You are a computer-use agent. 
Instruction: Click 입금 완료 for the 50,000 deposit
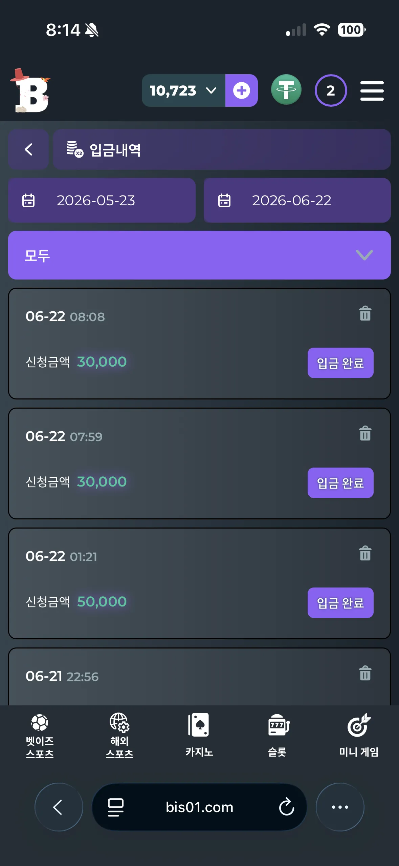point(340,603)
